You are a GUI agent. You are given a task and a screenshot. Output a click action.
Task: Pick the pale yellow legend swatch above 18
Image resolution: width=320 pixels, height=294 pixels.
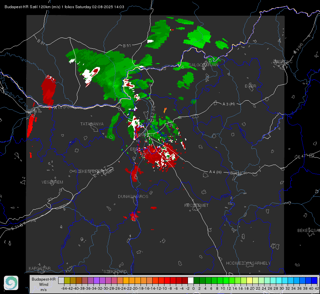coord(249,281)
